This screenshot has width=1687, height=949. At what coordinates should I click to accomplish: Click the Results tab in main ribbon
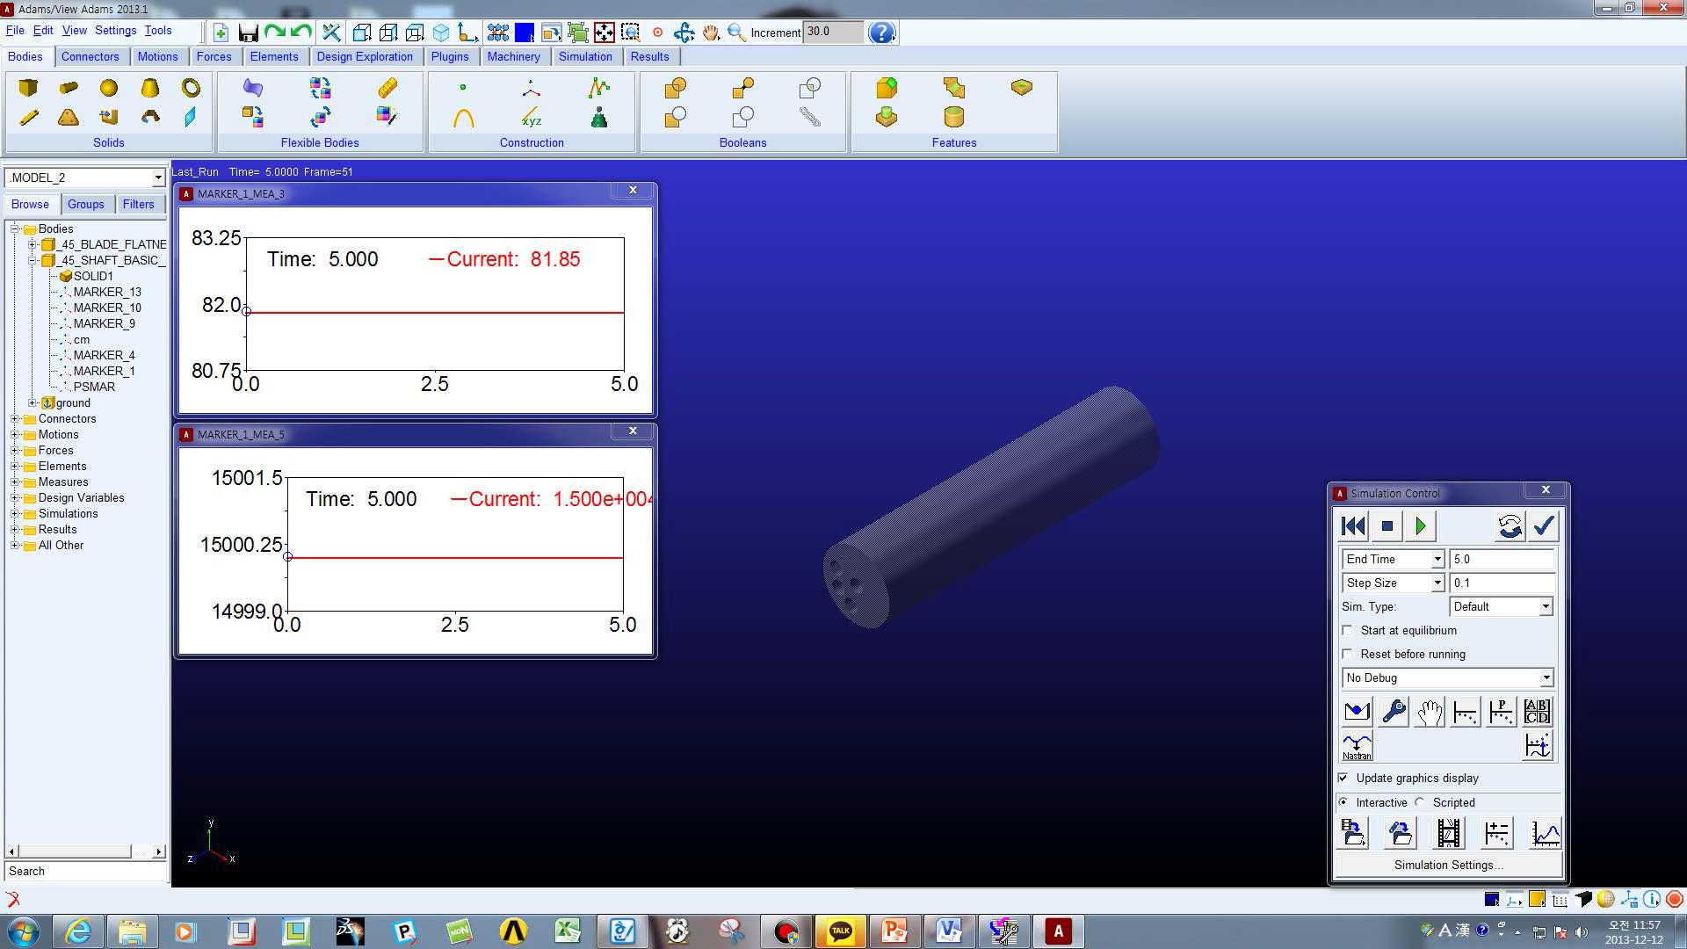[648, 55]
